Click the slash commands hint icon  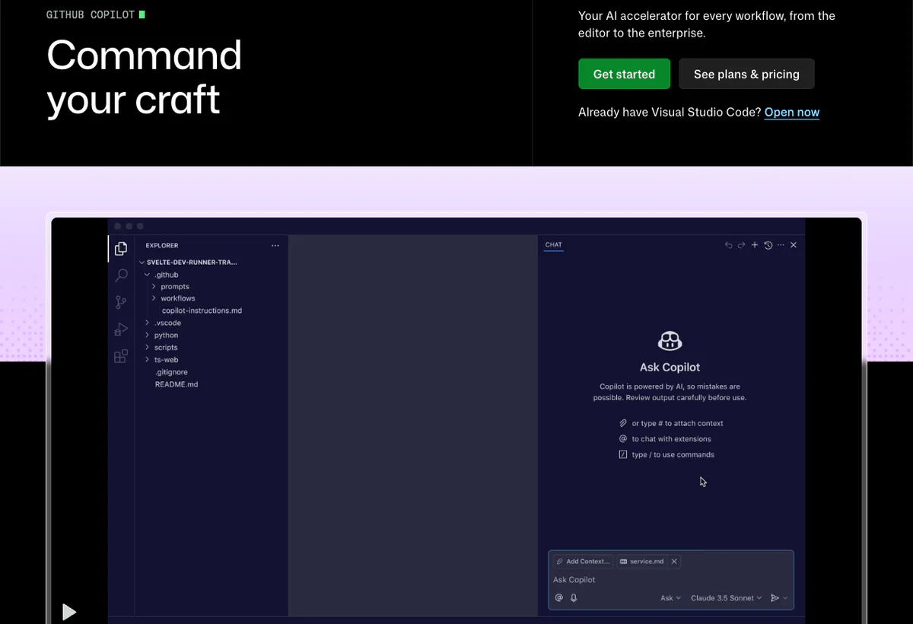[623, 454]
